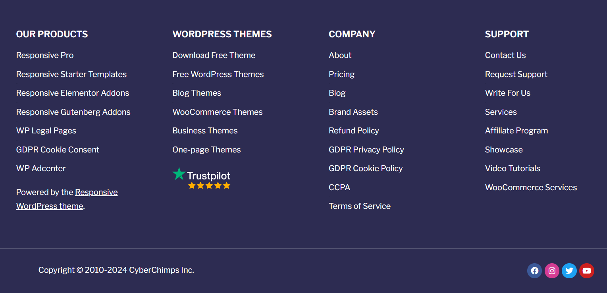
Task: Open Responsive Pro link
Action: point(45,55)
